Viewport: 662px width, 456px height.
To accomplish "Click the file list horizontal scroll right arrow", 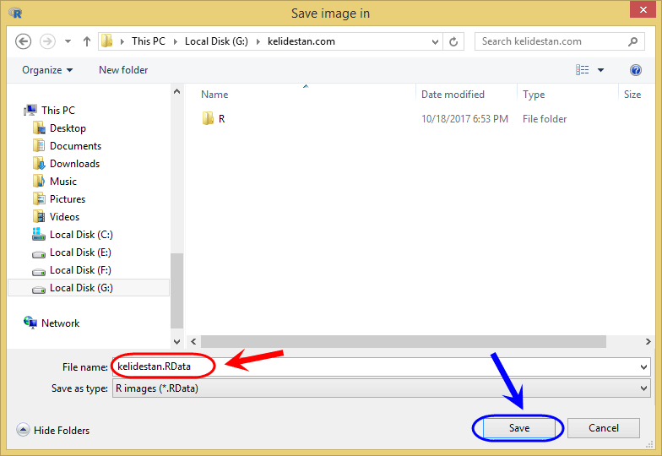I will click(648, 341).
